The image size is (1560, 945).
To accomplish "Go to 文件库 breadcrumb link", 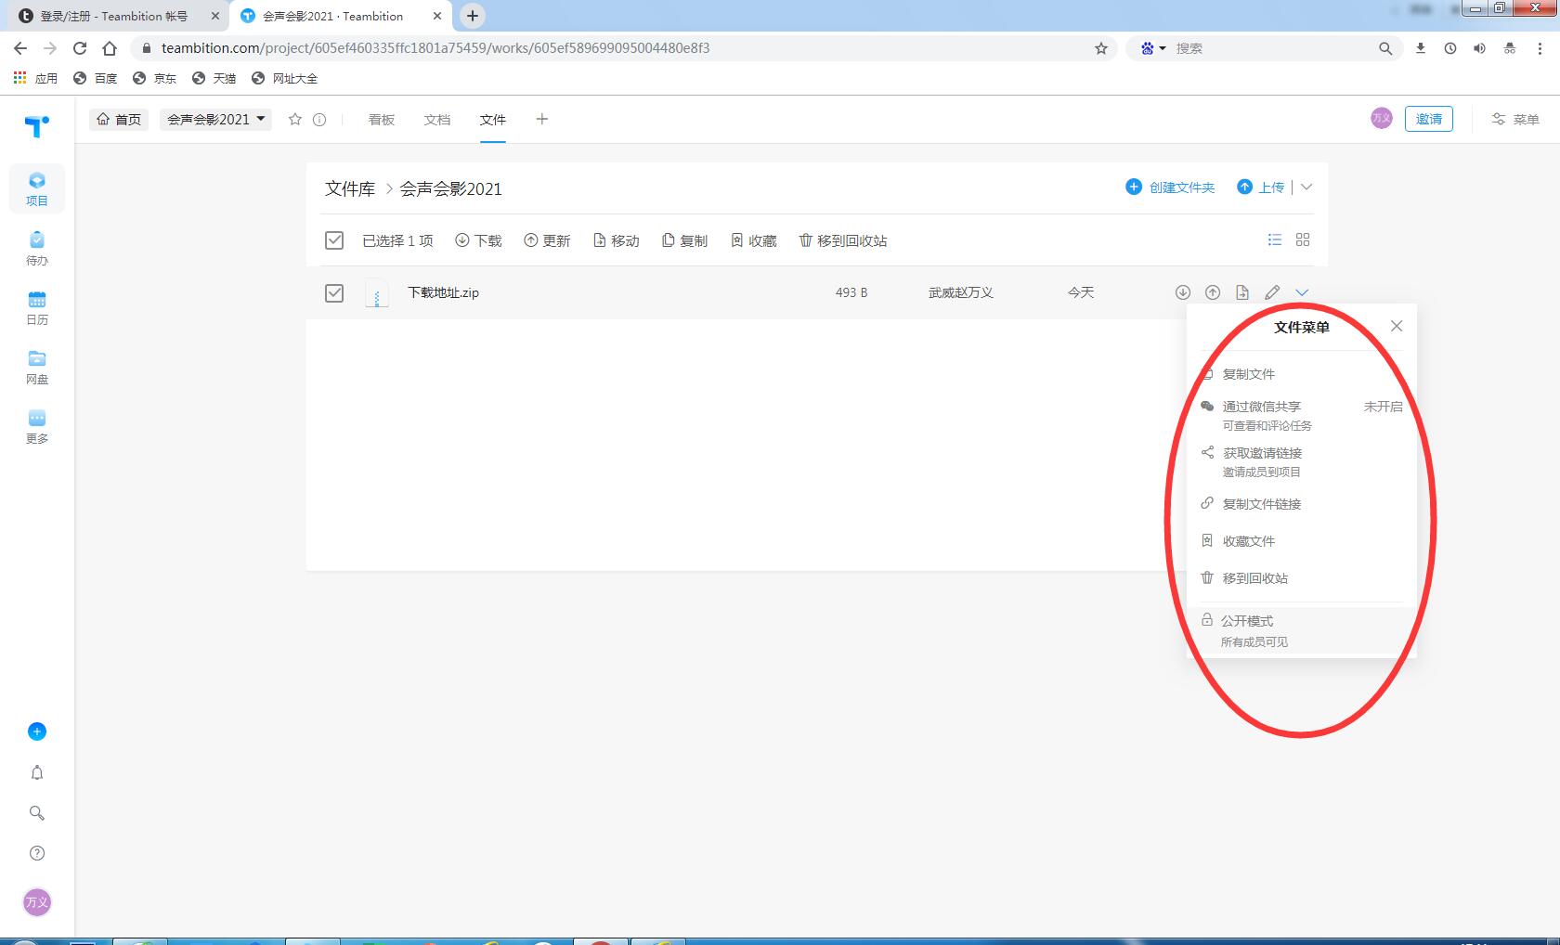I will pyautogui.click(x=350, y=188).
